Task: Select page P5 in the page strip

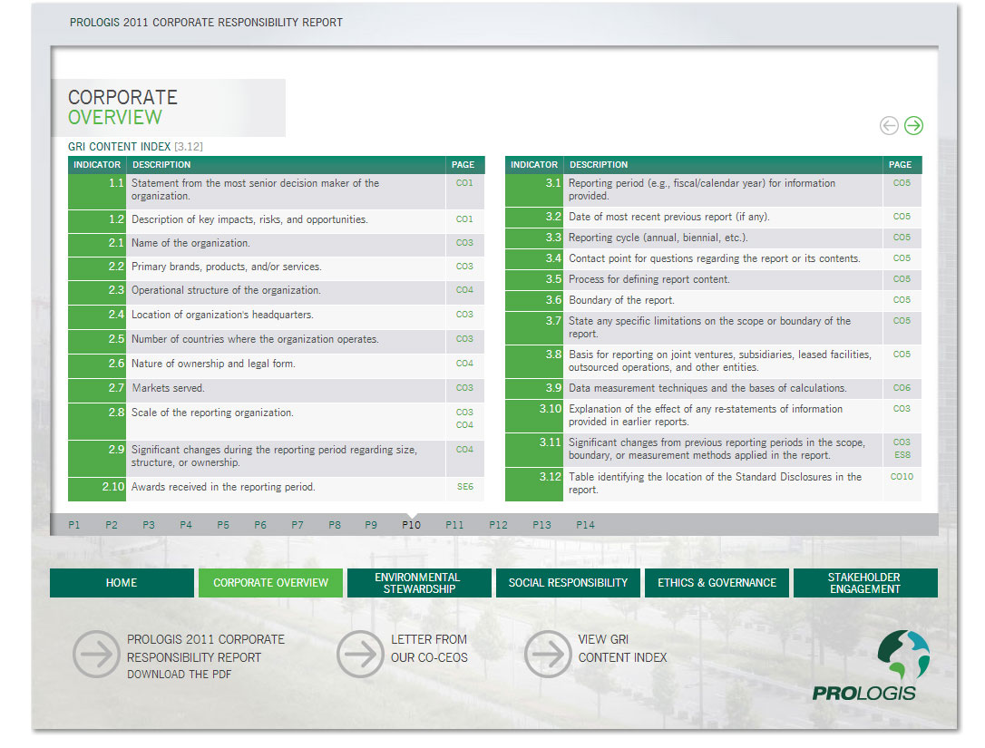Action: click(223, 525)
